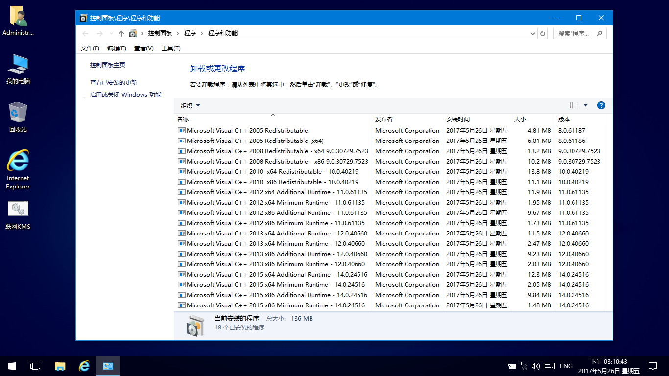The width and height of the screenshot is (669, 376).
Task: Click the icon of Visual C++ 2005 Redistributable (x64)
Action: [x=182, y=141]
